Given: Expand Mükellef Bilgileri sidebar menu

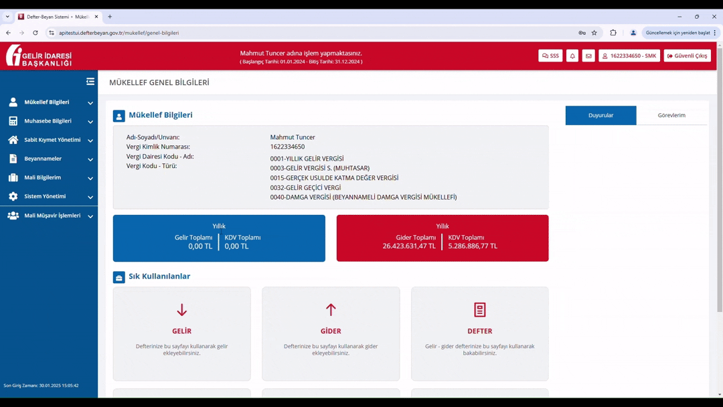Looking at the screenshot, I should [x=49, y=102].
